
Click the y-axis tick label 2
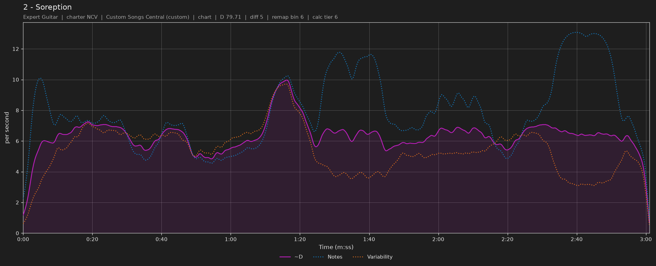[18, 203]
